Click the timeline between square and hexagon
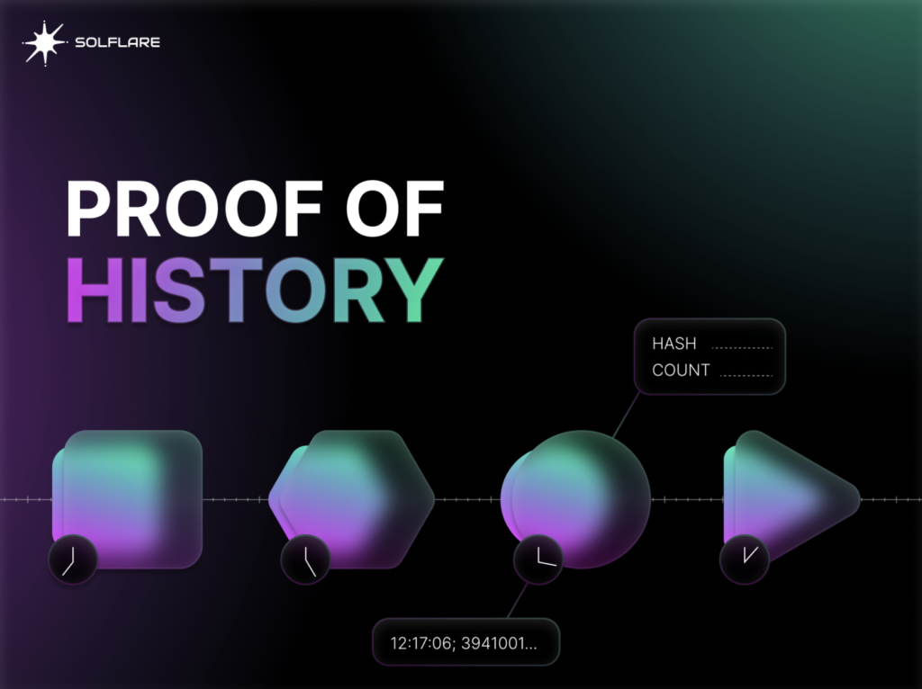Screen dimensions: 922x689 pos(235,498)
